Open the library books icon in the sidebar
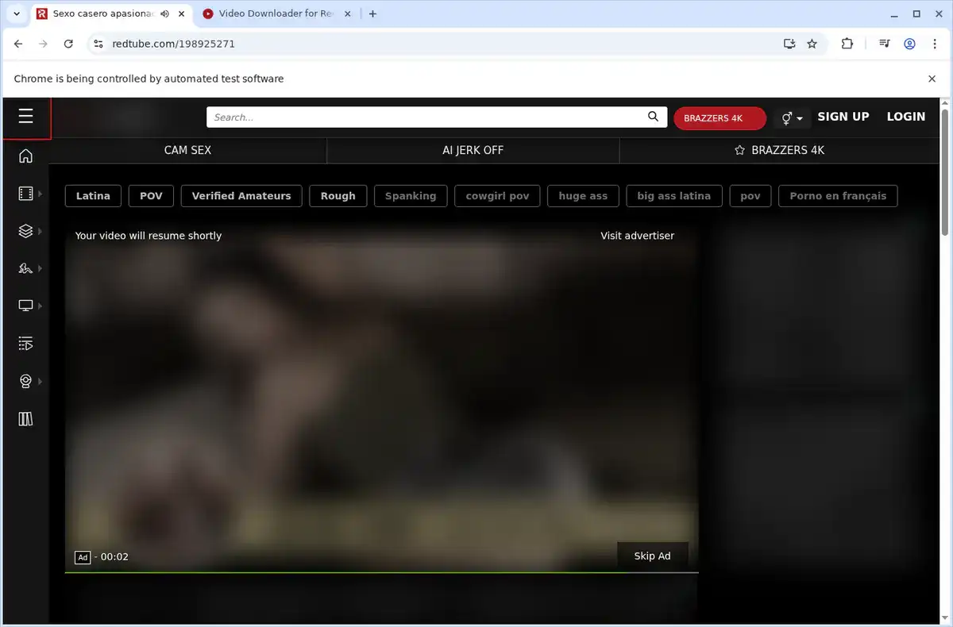 pos(25,419)
